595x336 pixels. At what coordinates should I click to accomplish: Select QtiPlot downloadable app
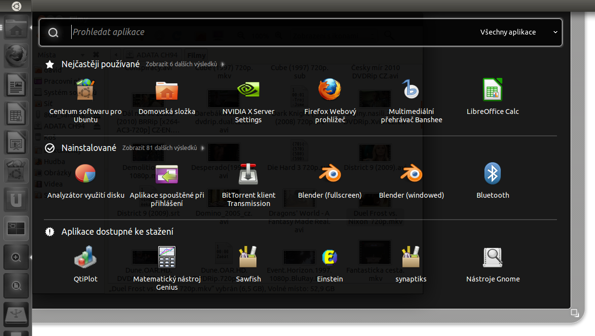click(x=86, y=265)
